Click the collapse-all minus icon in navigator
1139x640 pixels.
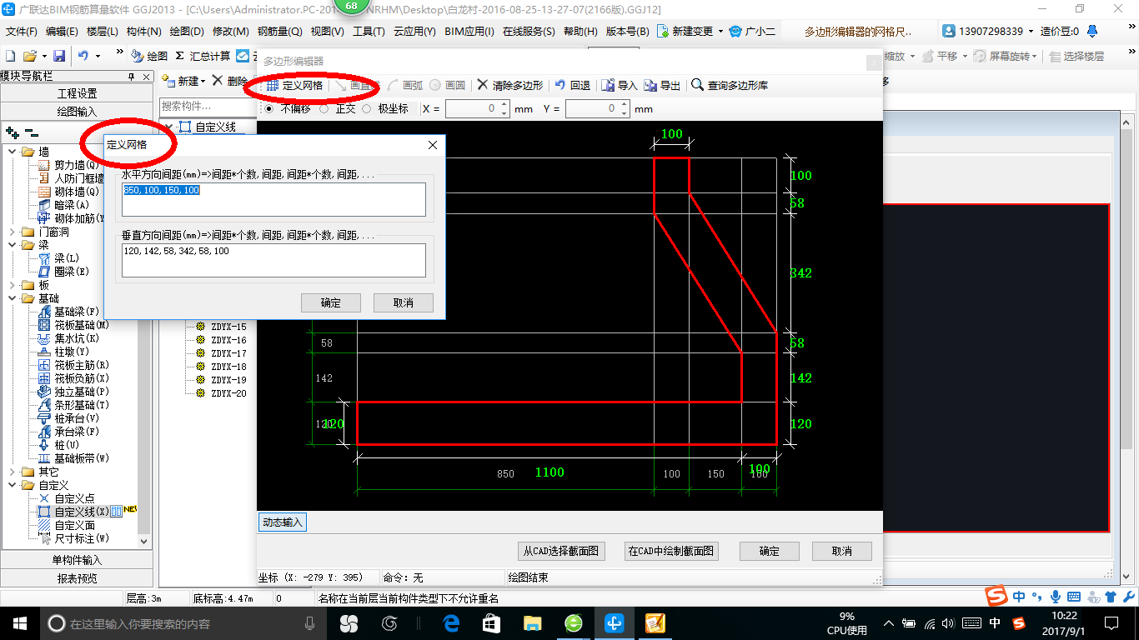click(32, 132)
